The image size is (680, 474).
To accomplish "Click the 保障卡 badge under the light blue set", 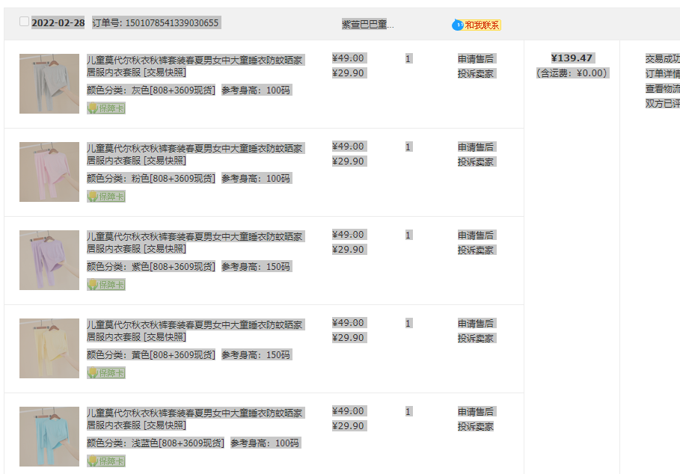I will tap(106, 461).
